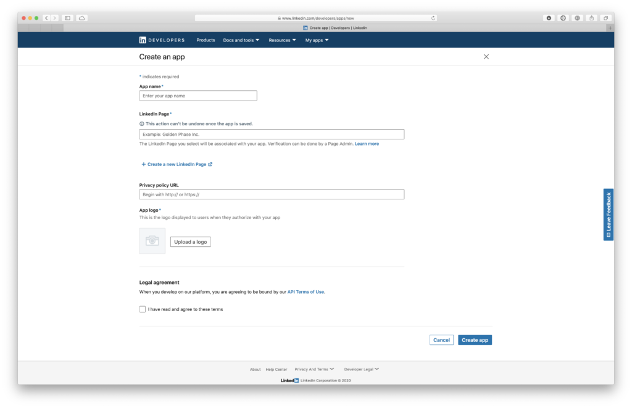Expand the Docs and tools menu
Screen dimensions: 632x408
point(241,40)
